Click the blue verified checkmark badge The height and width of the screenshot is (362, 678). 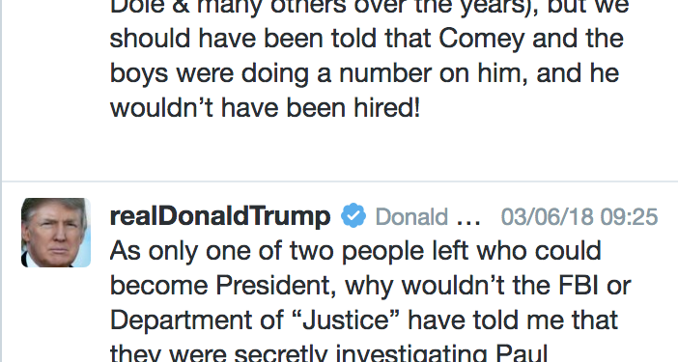[x=353, y=215]
